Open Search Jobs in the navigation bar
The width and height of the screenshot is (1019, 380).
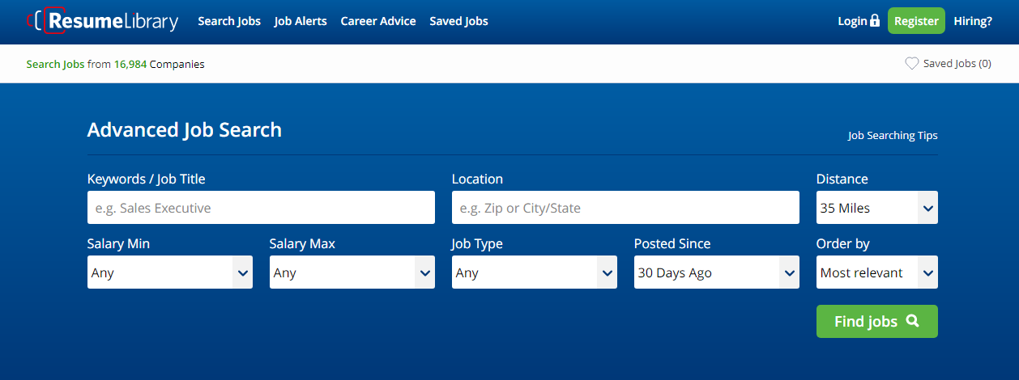point(229,21)
